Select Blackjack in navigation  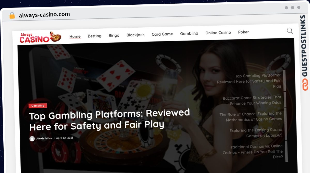point(136,35)
